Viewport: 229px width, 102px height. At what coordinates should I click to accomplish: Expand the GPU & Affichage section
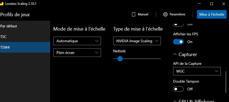click(x=194, y=101)
